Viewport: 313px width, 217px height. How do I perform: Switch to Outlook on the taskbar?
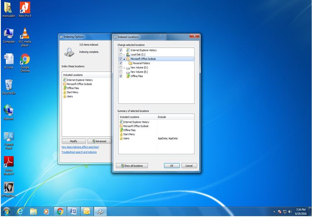point(87,212)
